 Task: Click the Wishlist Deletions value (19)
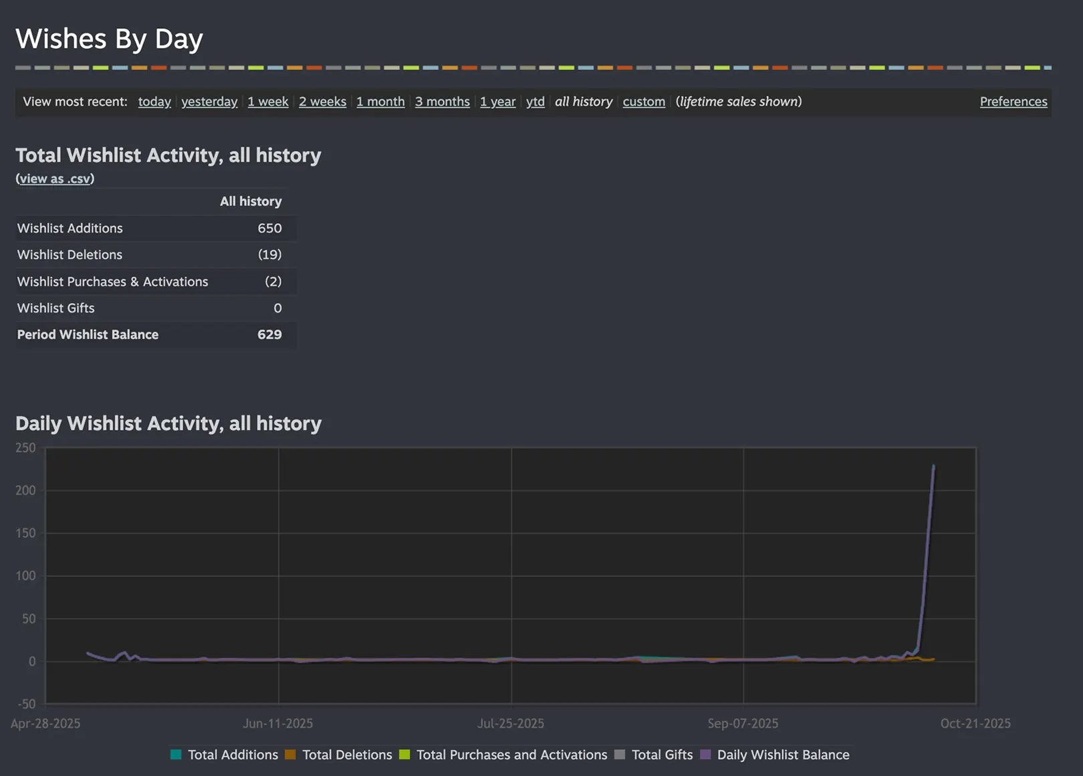[269, 255]
